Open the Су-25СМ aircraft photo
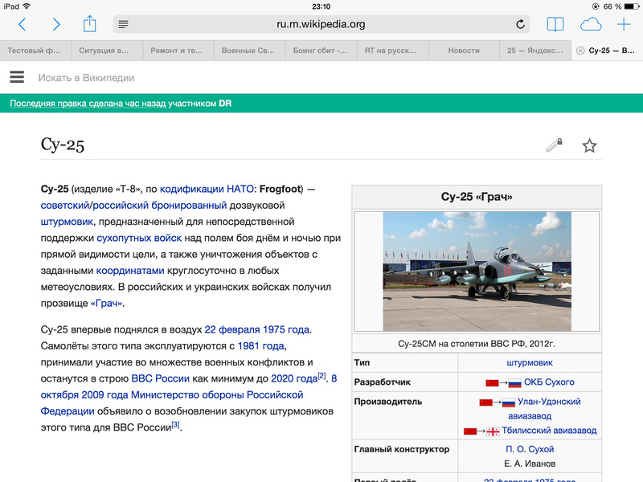643x482 pixels. (x=477, y=272)
